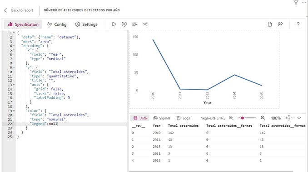Open the Settings tab
The height and width of the screenshot is (172, 308).
(x=86, y=24)
